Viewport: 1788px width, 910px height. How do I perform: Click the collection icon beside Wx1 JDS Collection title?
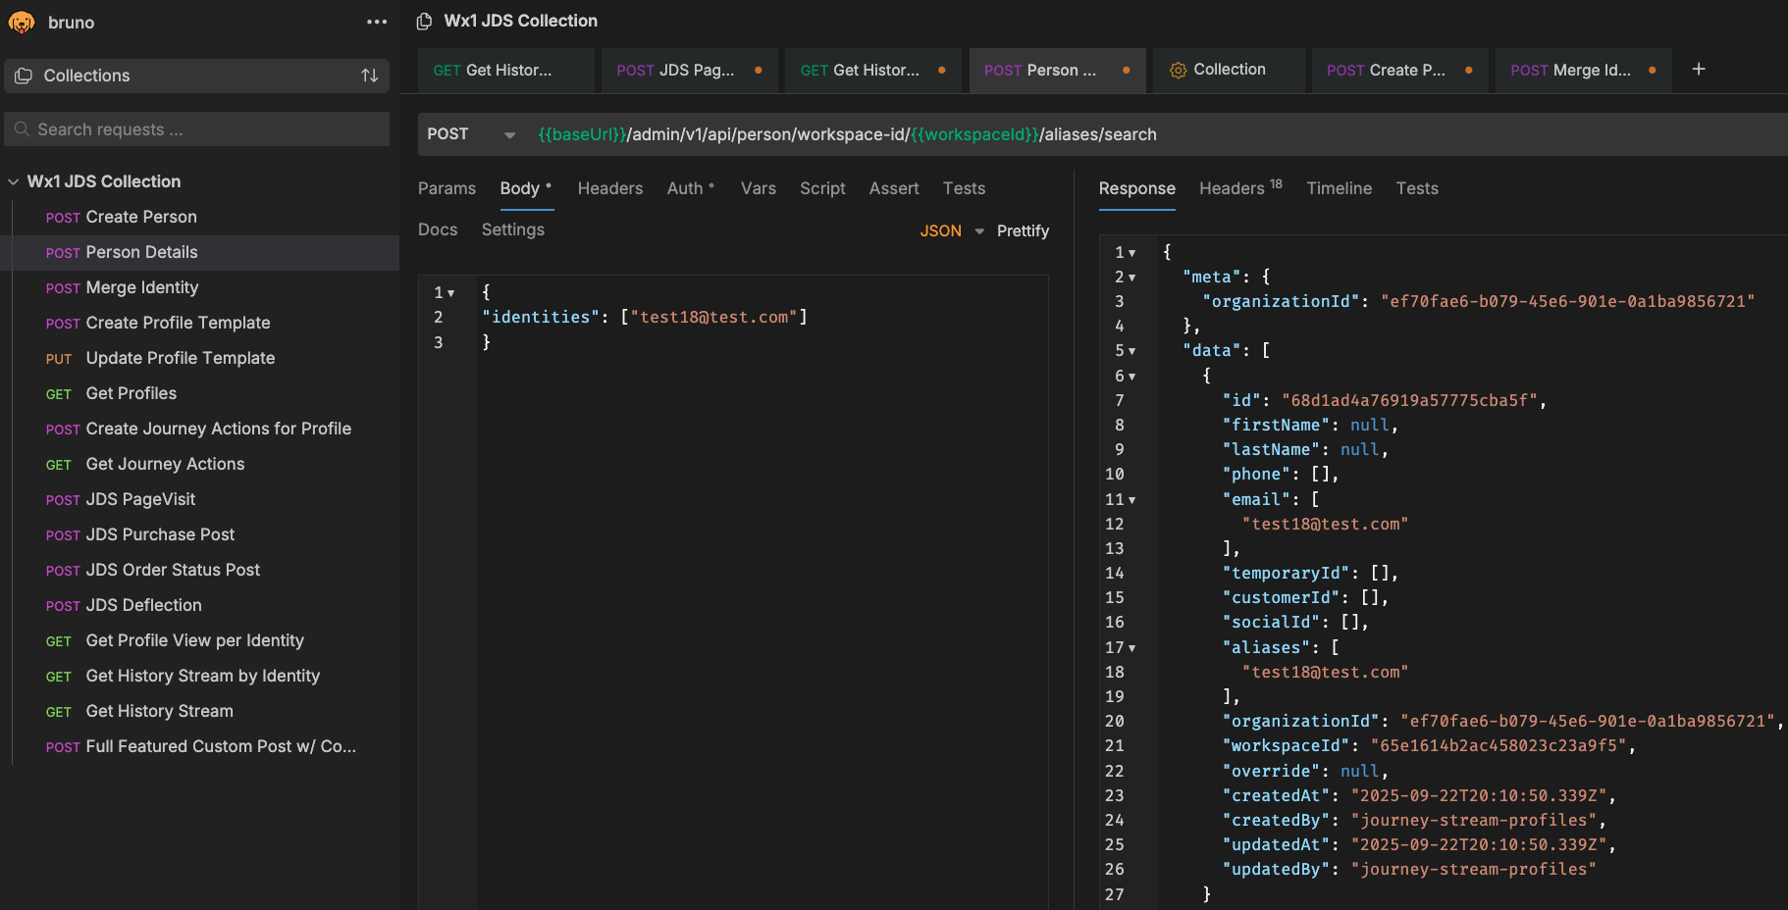[424, 21]
